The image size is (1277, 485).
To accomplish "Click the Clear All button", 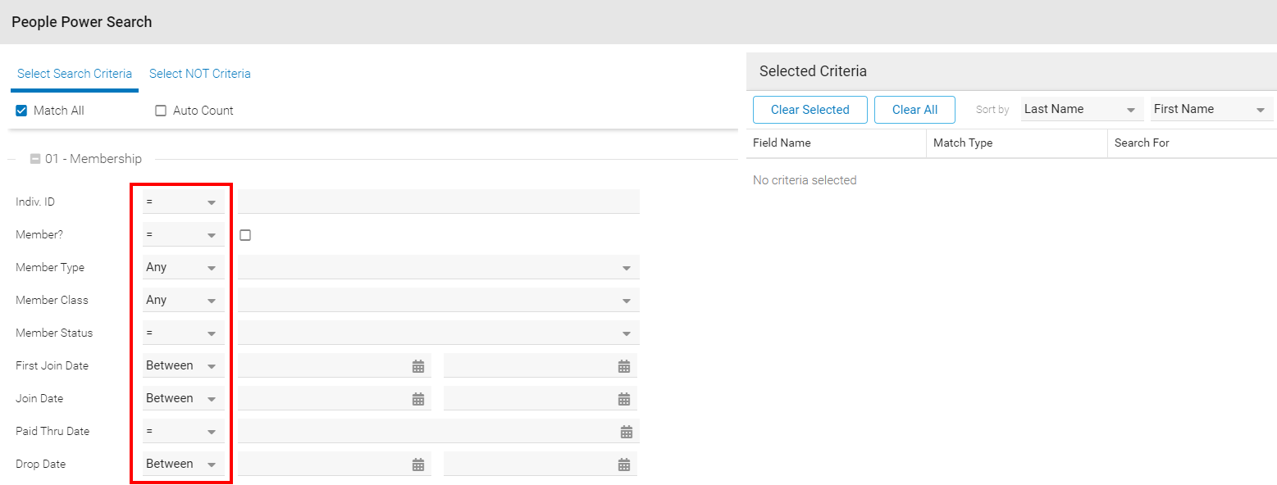I will [x=914, y=110].
